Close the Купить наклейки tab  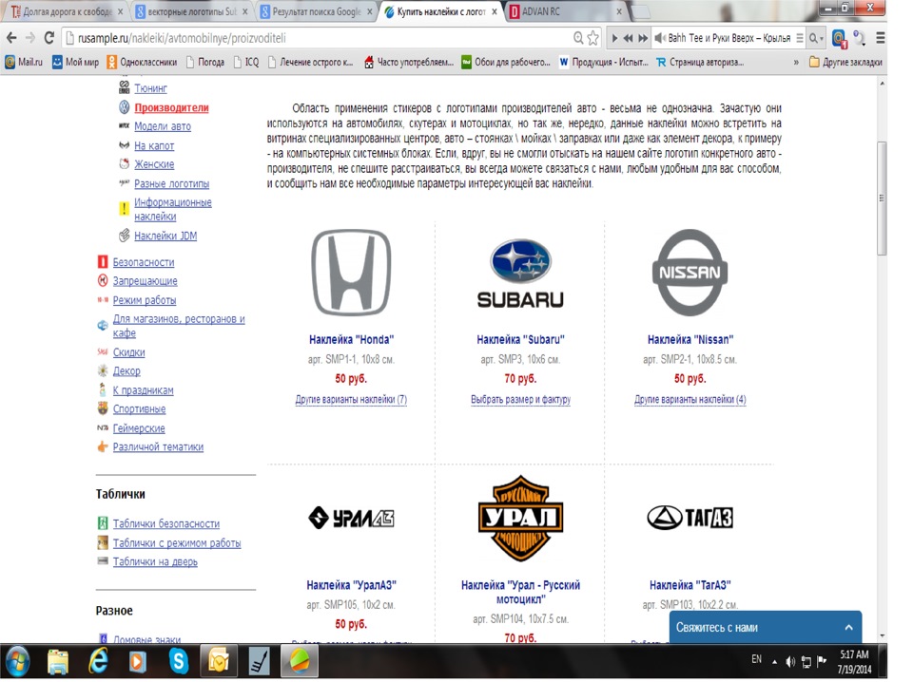(495, 11)
